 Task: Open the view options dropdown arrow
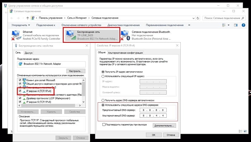[229, 25]
